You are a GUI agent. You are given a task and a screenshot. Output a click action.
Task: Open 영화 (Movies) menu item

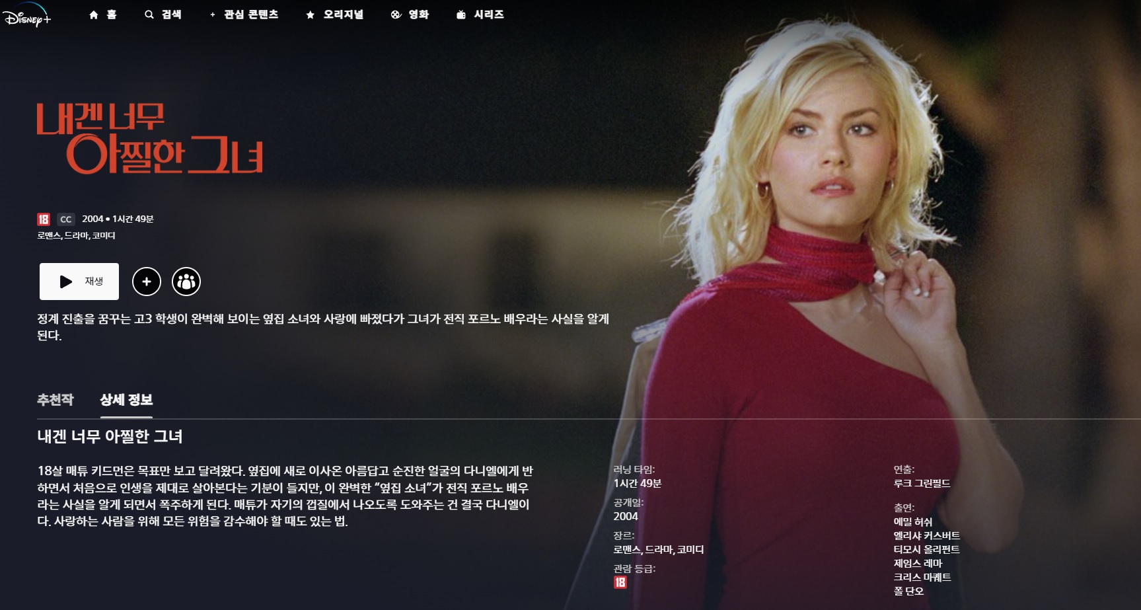point(410,15)
